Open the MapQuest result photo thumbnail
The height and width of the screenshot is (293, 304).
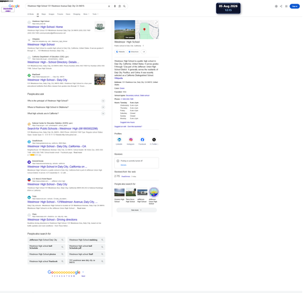pos(100,80)
